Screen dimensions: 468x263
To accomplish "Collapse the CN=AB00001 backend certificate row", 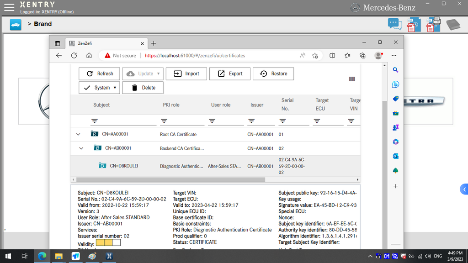I will point(81,148).
